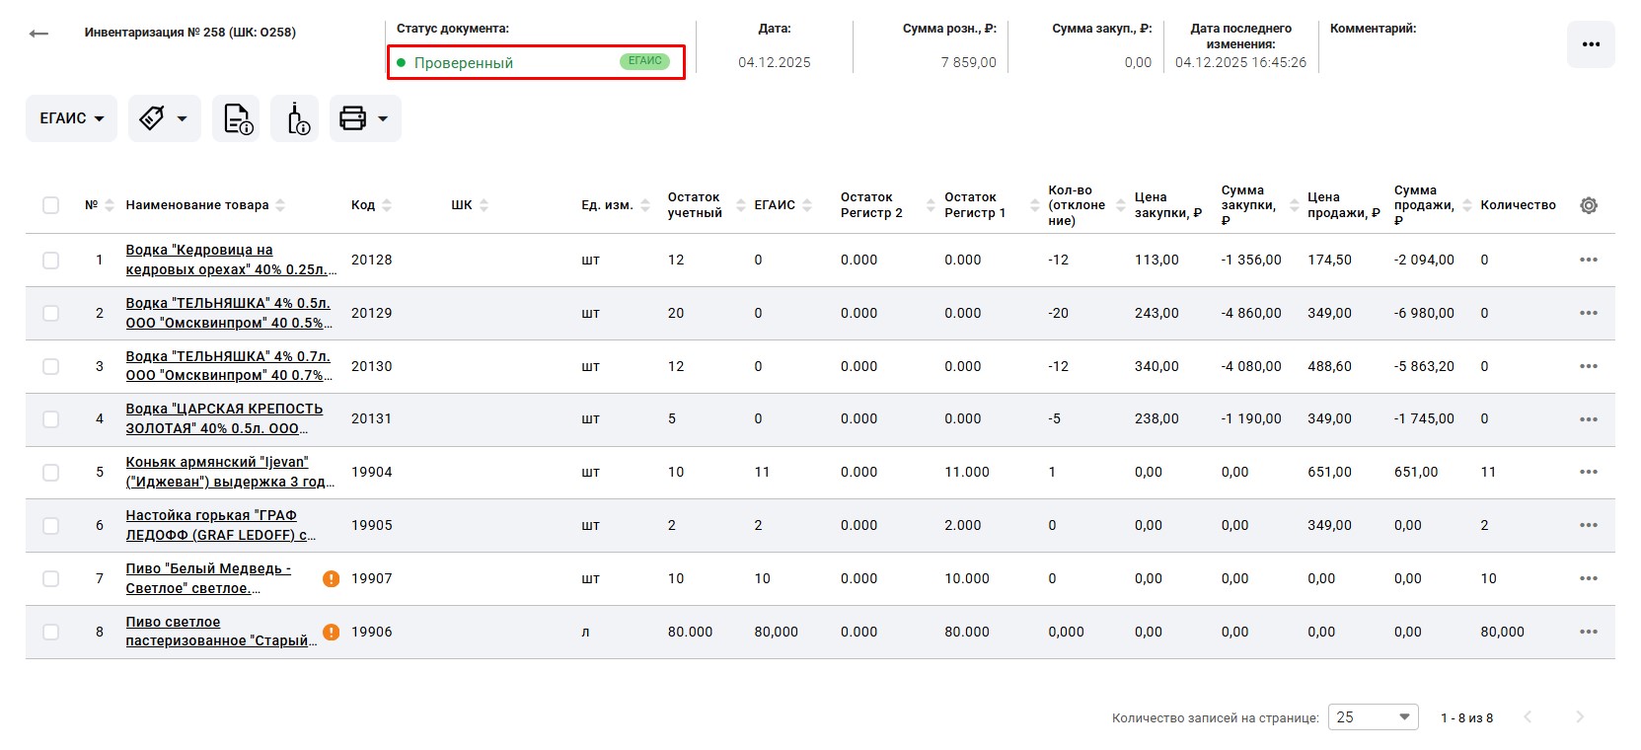
Task: Open the printer options button
Action: [364, 118]
